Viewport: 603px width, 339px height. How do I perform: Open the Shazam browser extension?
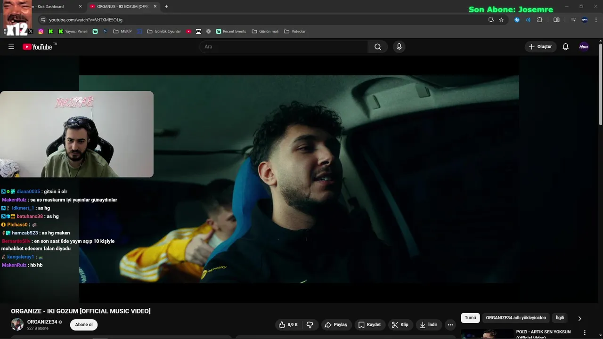[x=517, y=20]
